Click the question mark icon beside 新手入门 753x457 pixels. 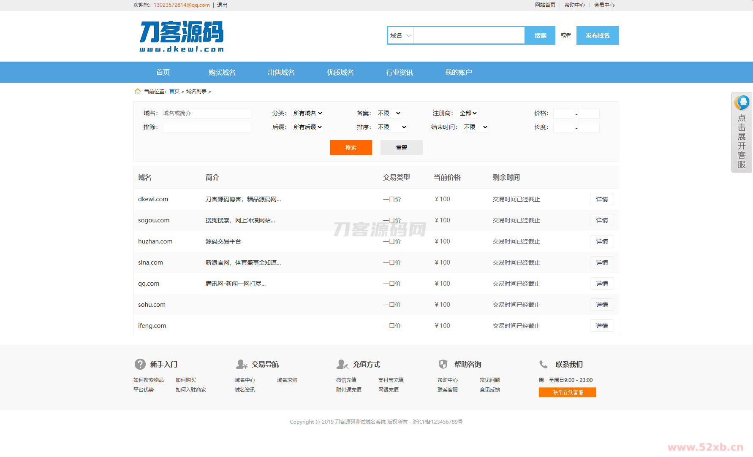point(140,364)
